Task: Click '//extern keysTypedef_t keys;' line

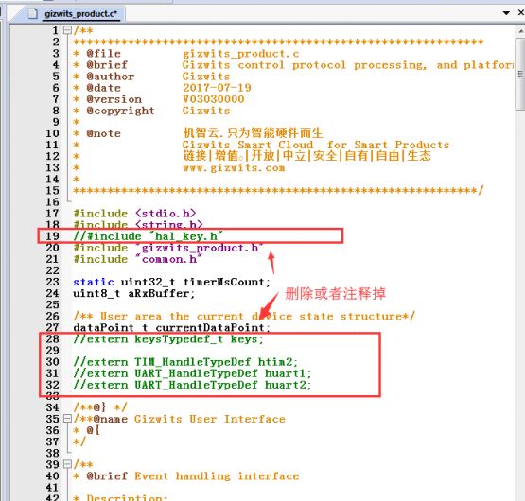Action: 168,339
